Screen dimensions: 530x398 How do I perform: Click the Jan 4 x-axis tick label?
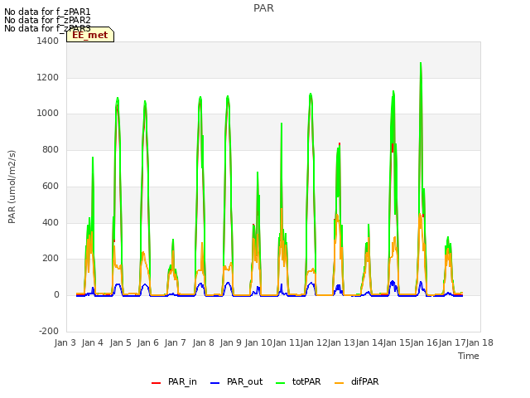click(x=93, y=342)
